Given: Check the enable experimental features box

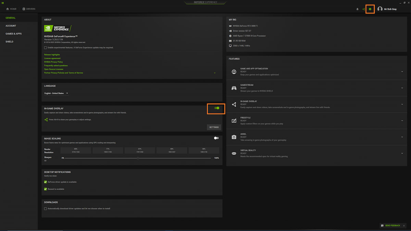Looking at the screenshot, I should pos(46,48).
